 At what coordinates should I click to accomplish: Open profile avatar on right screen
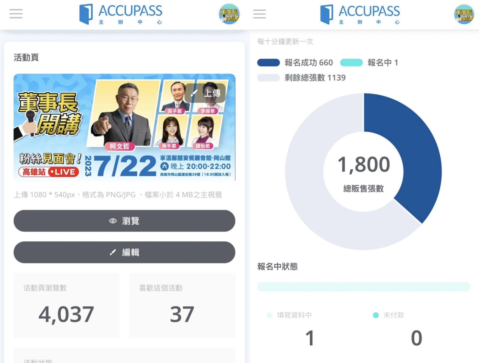[464, 14]
